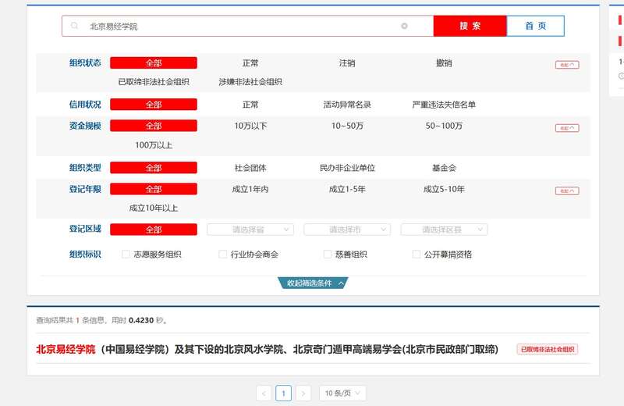Click the 收起筛选条件 collapse toggle

click(313, 283)
